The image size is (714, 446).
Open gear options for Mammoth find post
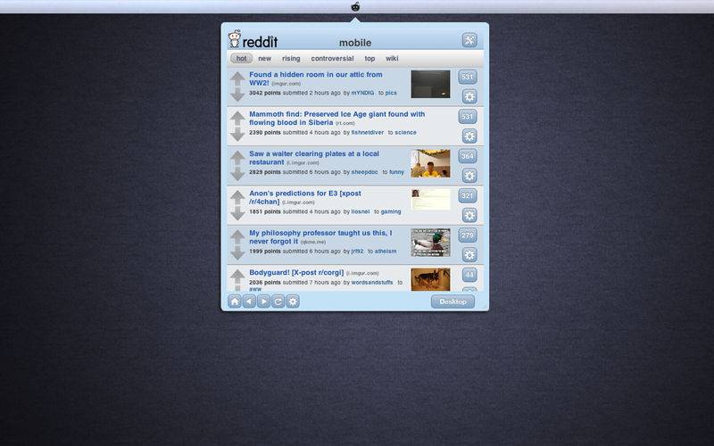pos(469,136)
